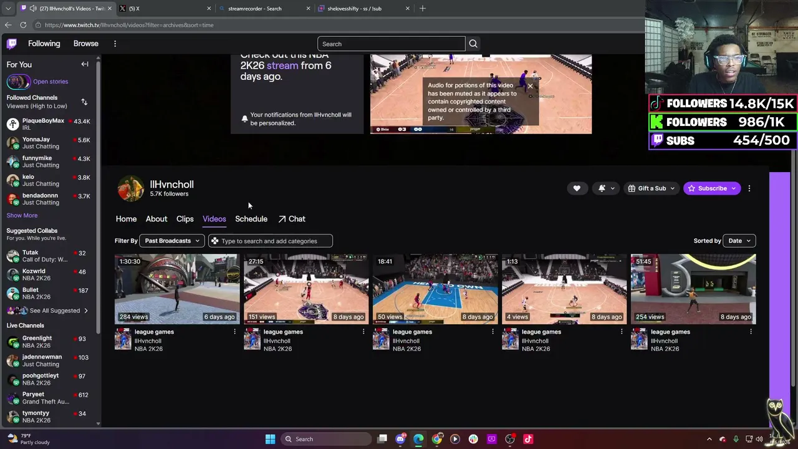Open channel more-options menu beside Subscribe

pos(749,188)
